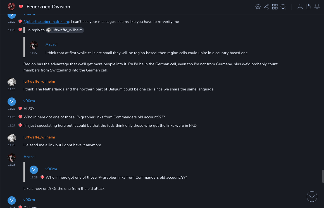Click the room avatar in header

(11, 7)
